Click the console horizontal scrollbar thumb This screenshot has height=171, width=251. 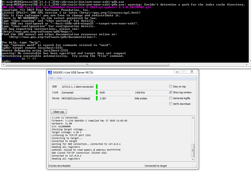coord(87,65)
